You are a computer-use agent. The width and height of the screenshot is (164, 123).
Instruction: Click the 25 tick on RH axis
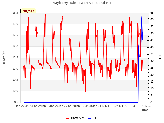(x=152, y=68)
